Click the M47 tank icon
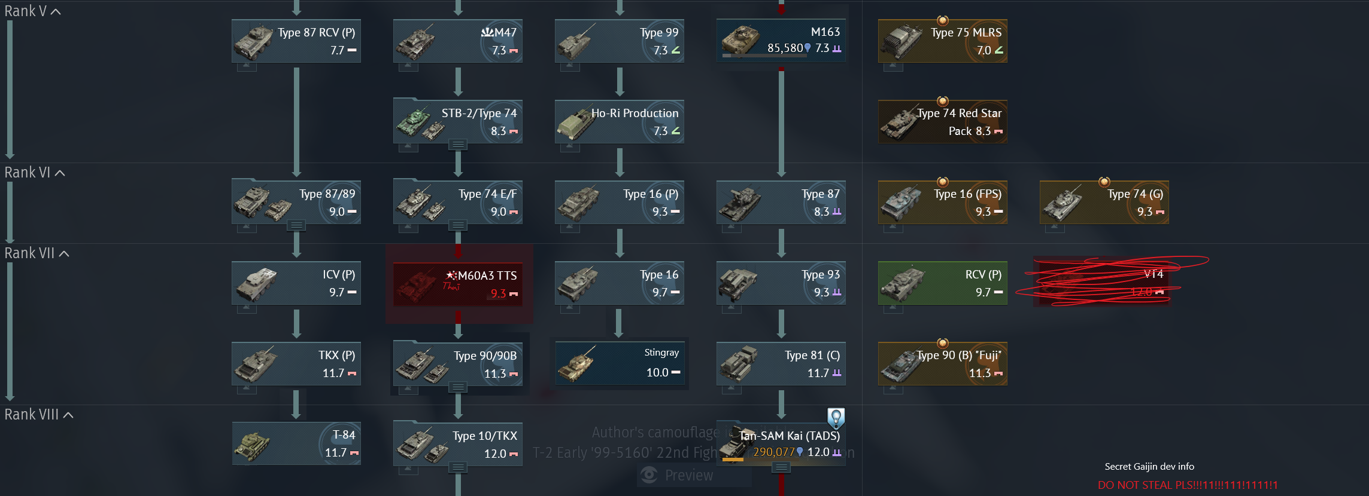 pyautogui.click(x=414, y=41)
